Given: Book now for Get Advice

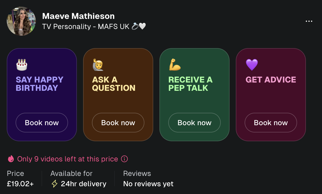Looking at the screenshot, I should coord(271,123).
